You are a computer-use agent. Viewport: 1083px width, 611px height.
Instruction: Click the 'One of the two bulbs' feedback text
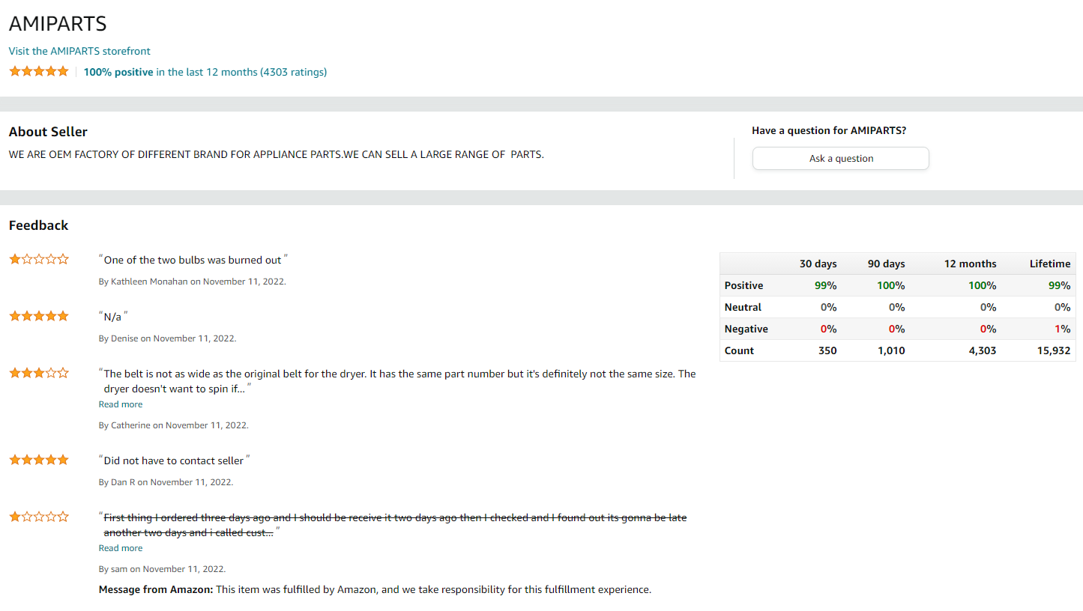(193, 260)
